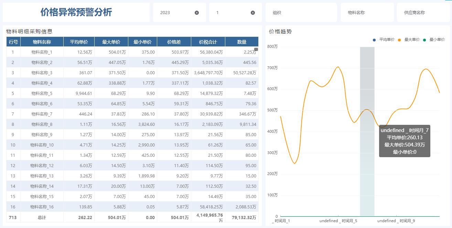Screen dimensions: 452x228
Task: Click the 物料名称 table column header
Action: [x=42, y=42]
